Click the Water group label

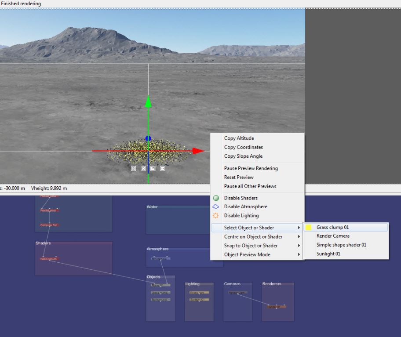(152, 207)
